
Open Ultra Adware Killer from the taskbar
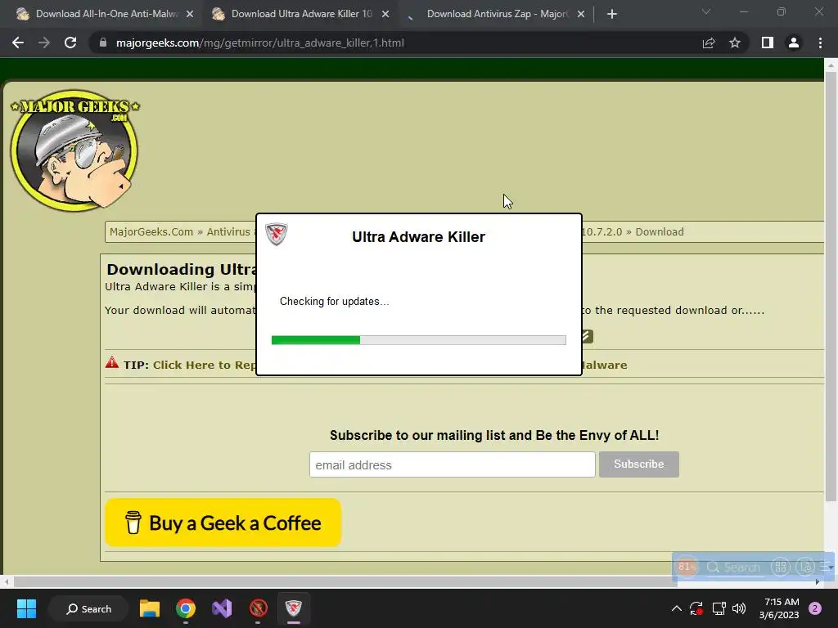[294, 608]
